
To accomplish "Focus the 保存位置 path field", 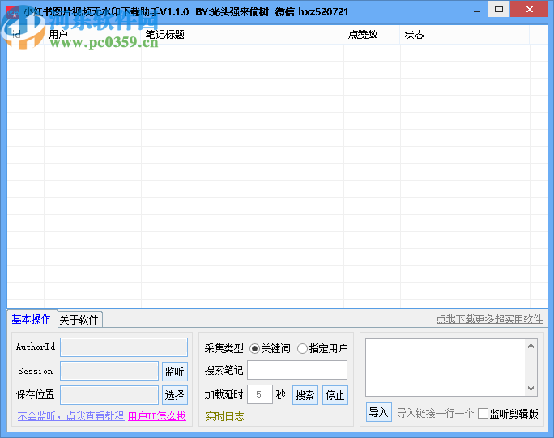I will pyautogui.click(x=109, y=395).
